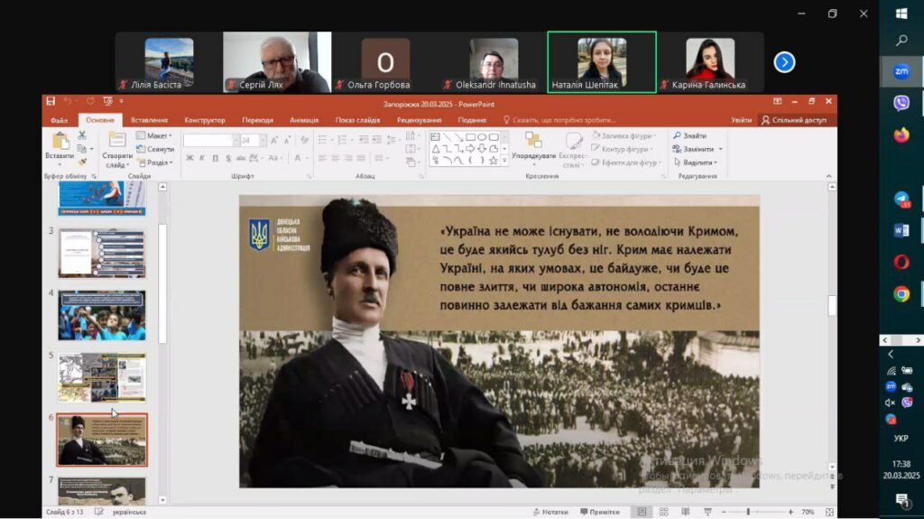The width and height of the screenshot is (924, 519).
Task: Expand the Layout (Макет) dropdown
Action: [x=154, y=135]
